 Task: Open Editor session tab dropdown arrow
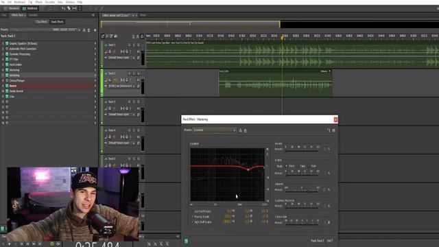coord(133,15)
